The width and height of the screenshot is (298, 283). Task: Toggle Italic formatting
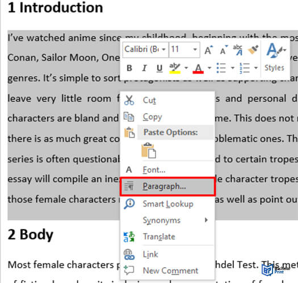144,68
